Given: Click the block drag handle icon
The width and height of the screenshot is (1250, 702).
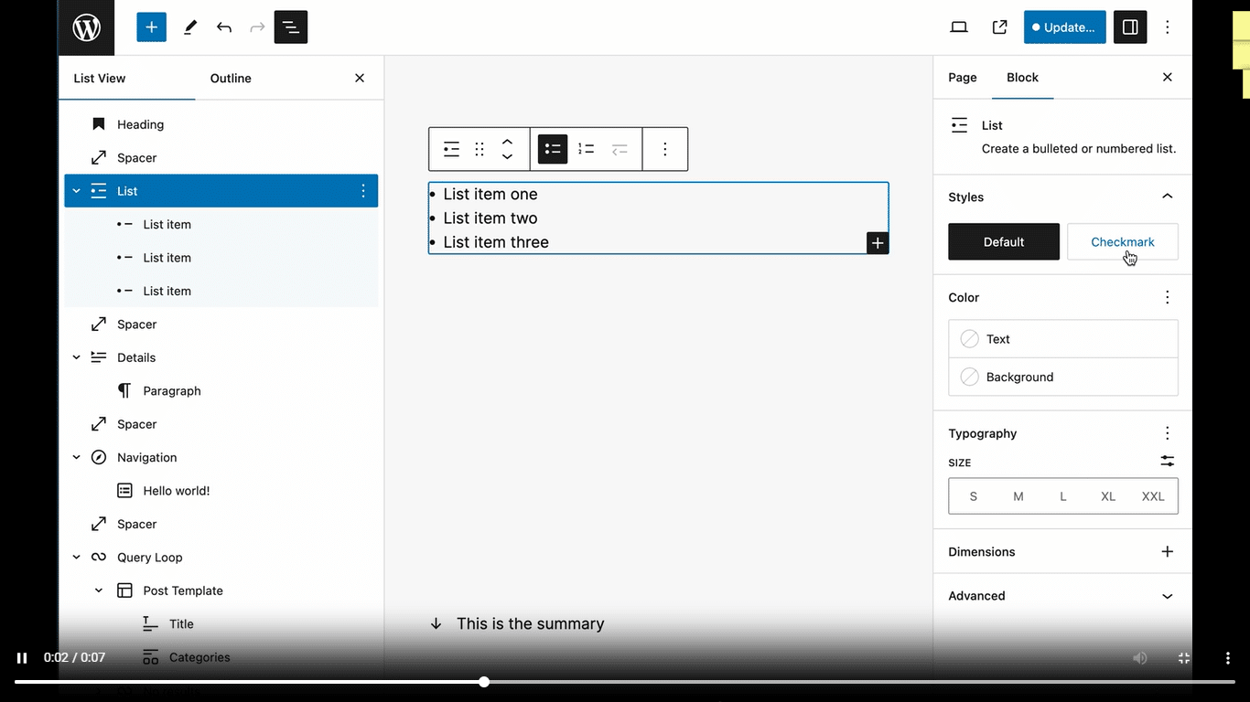Looking at the screenshot, I should 480,149.
